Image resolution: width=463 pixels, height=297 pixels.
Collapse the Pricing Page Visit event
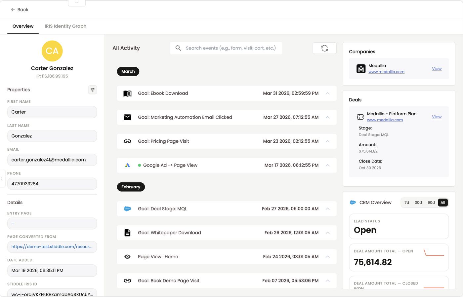[x=327, y=141]
